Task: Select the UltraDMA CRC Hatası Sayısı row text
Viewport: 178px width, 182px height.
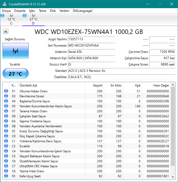Action: (39, 166)
